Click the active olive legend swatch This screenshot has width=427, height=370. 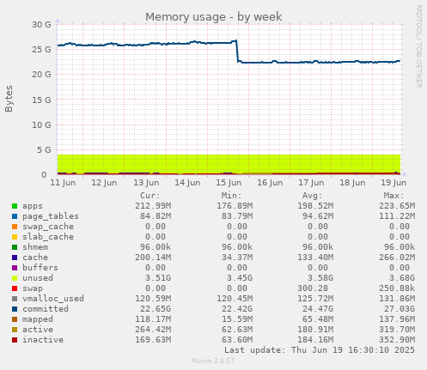[x=15, y=330]
